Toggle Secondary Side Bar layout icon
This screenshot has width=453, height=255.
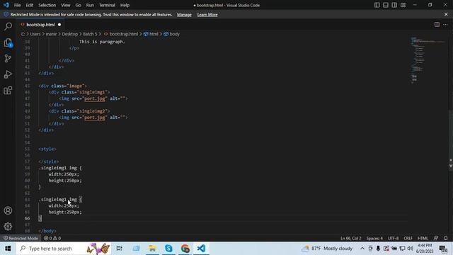[394, 5]
